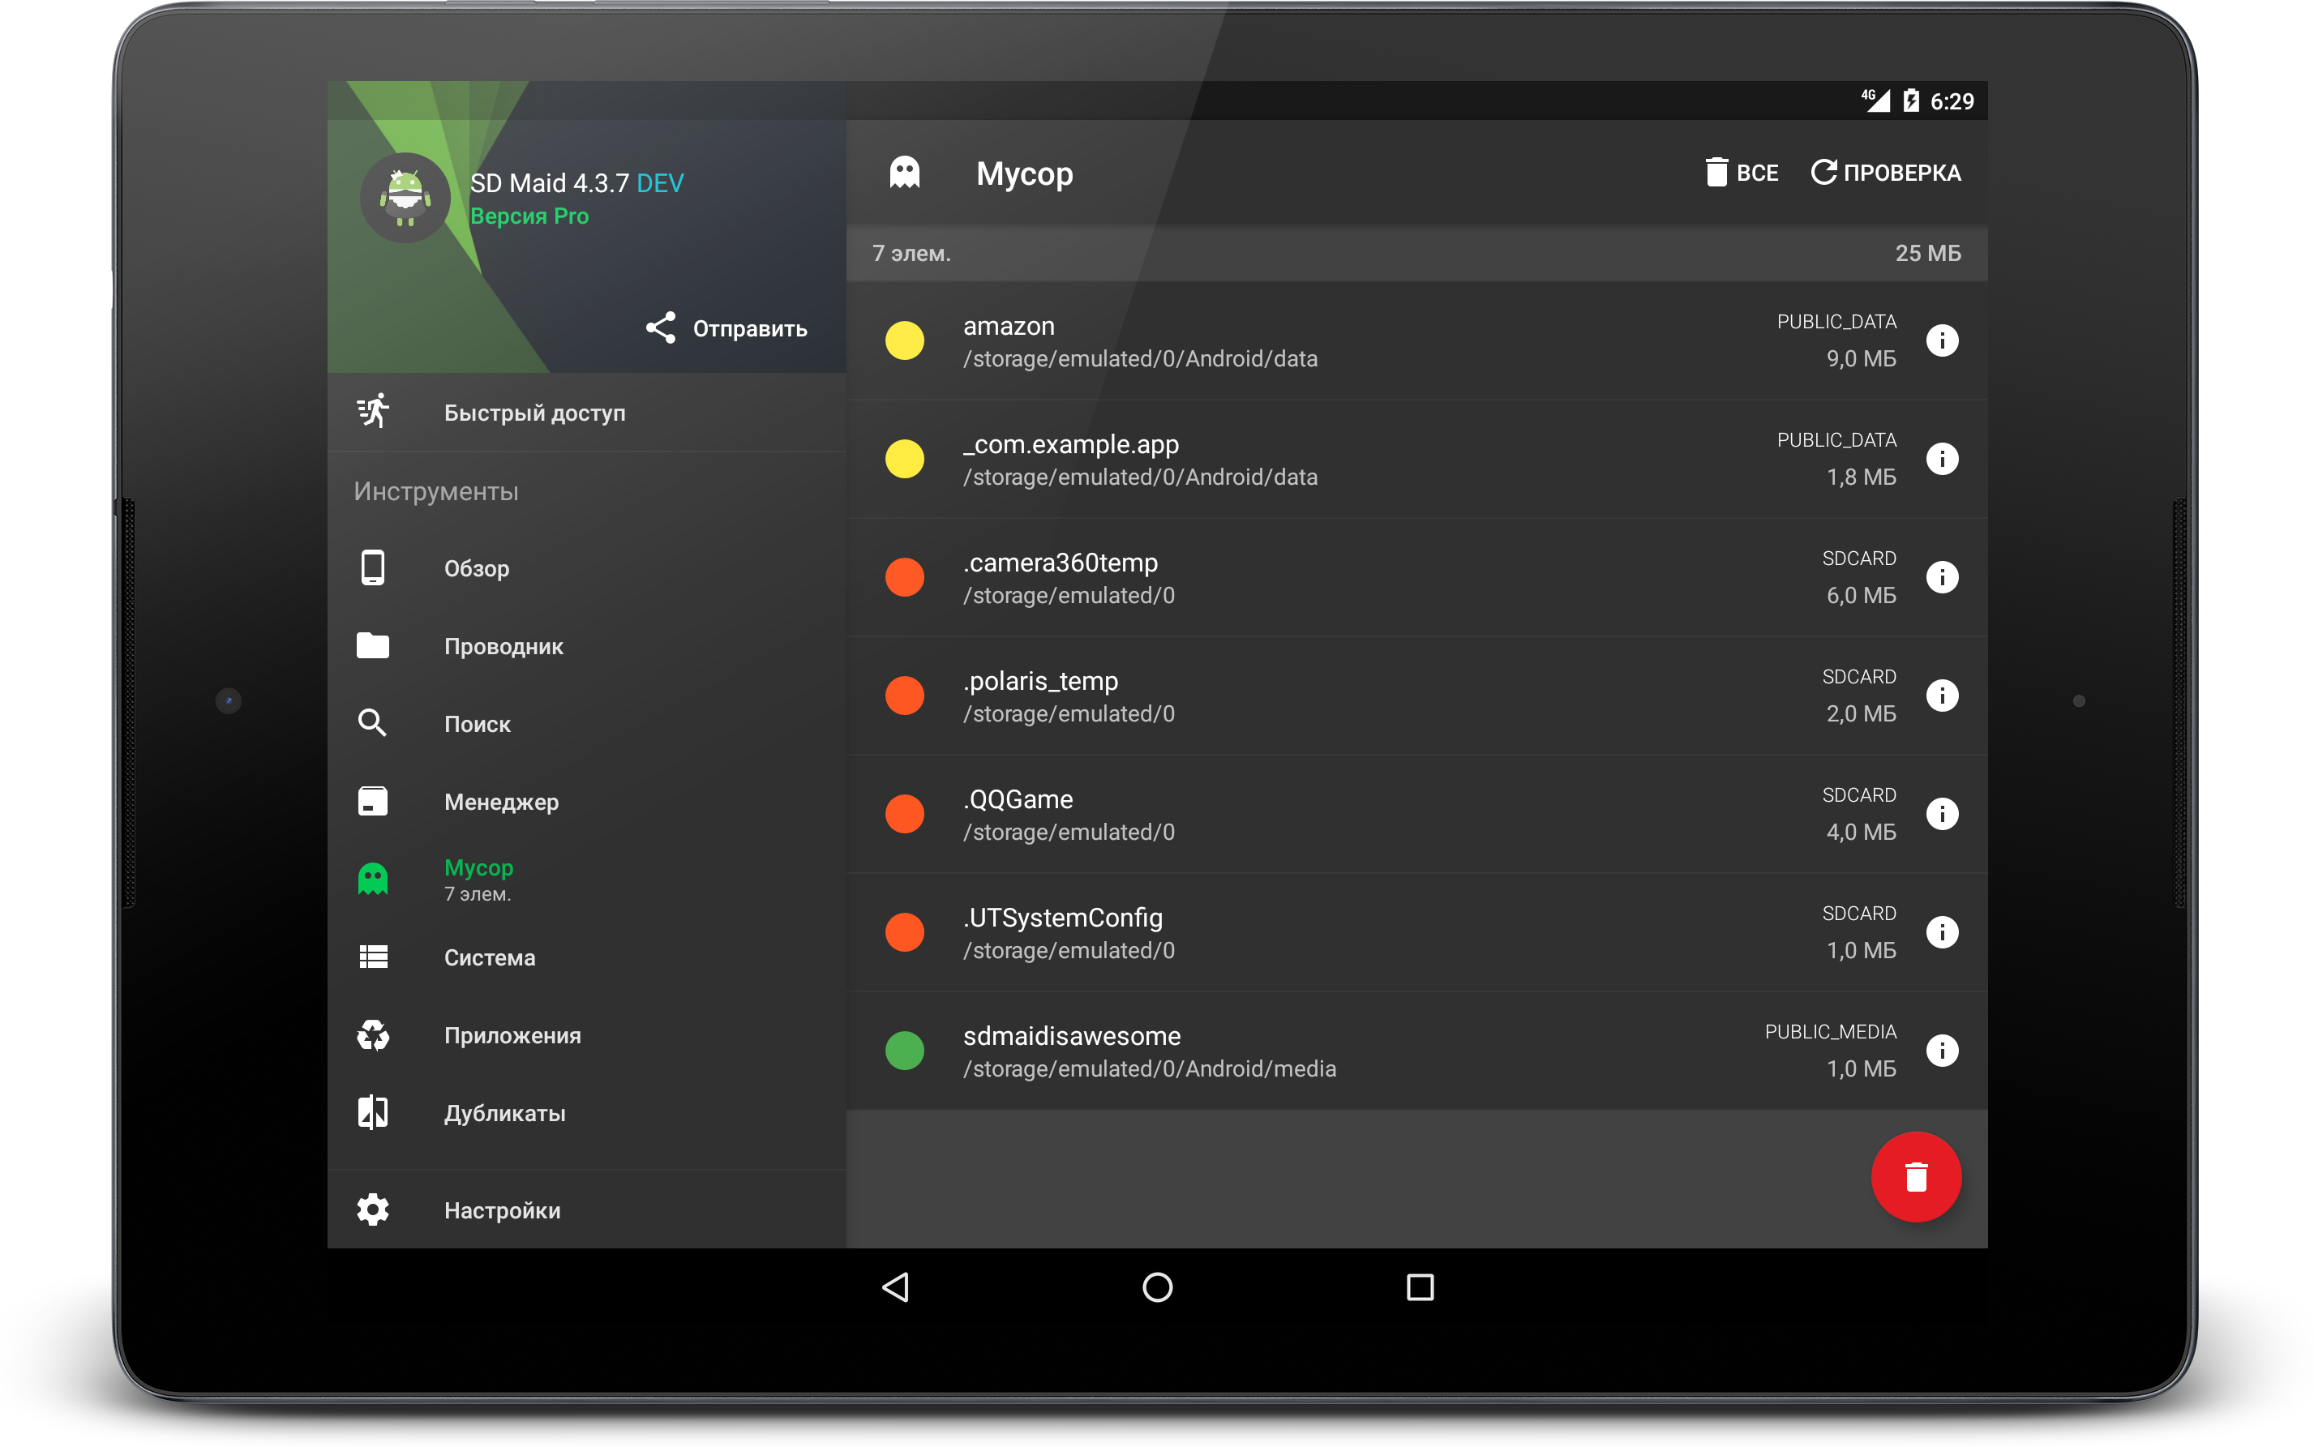The image size is (2314, 1447).
Task: Click yellow dot beside amazon
Action: (904, 340)
